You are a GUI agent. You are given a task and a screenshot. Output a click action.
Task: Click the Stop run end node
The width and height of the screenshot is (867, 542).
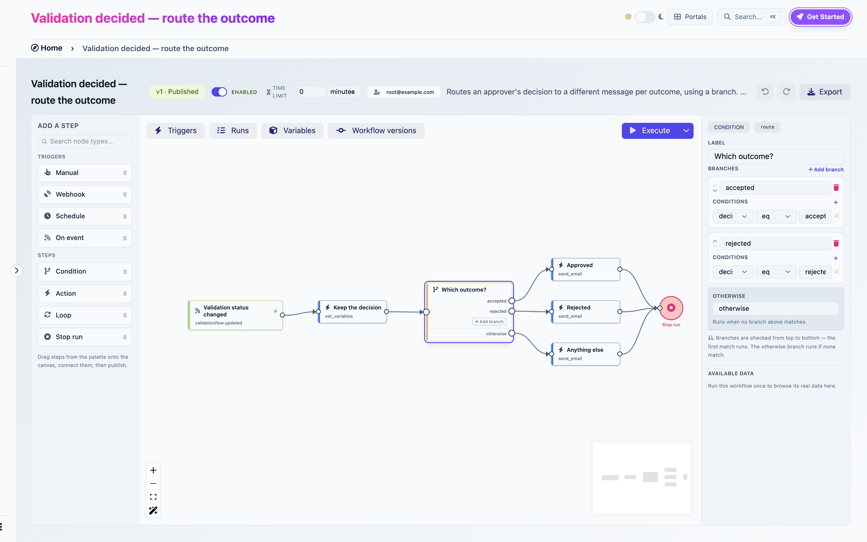pos(671,308)
